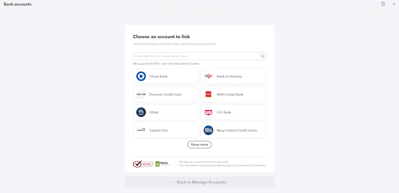Image resolution: width=399 pixels, height=193 pixels.
Task: Click the Discover Credit Card logo
Action: (x=141, y=94)
